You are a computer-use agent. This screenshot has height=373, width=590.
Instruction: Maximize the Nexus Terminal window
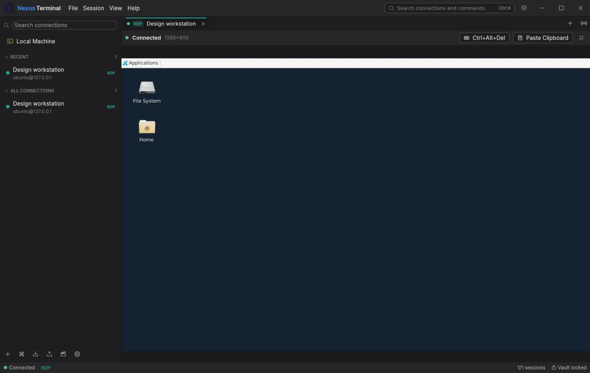click(561, 8)
